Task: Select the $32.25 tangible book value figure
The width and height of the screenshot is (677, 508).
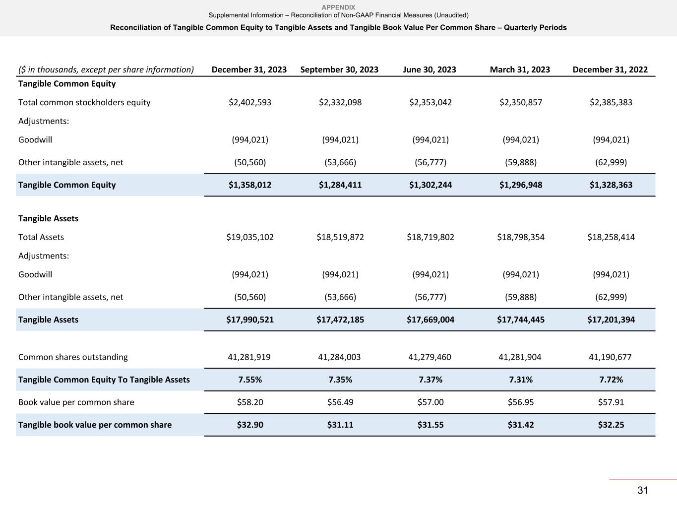Action: click(611, 425)
